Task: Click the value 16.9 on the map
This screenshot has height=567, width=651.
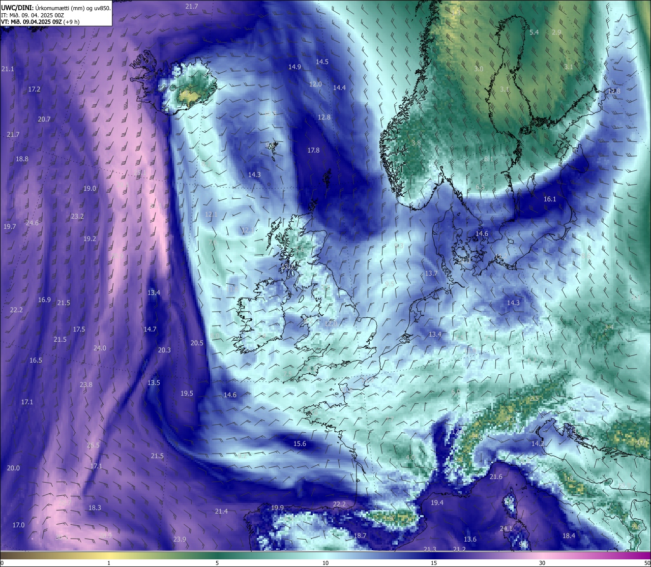Action: point(44,300)
